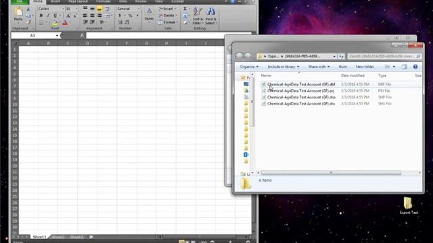Viewport: 433px width, 243px height.
Task: Open Include in library dropdown
Action: (x=283, y=67)
